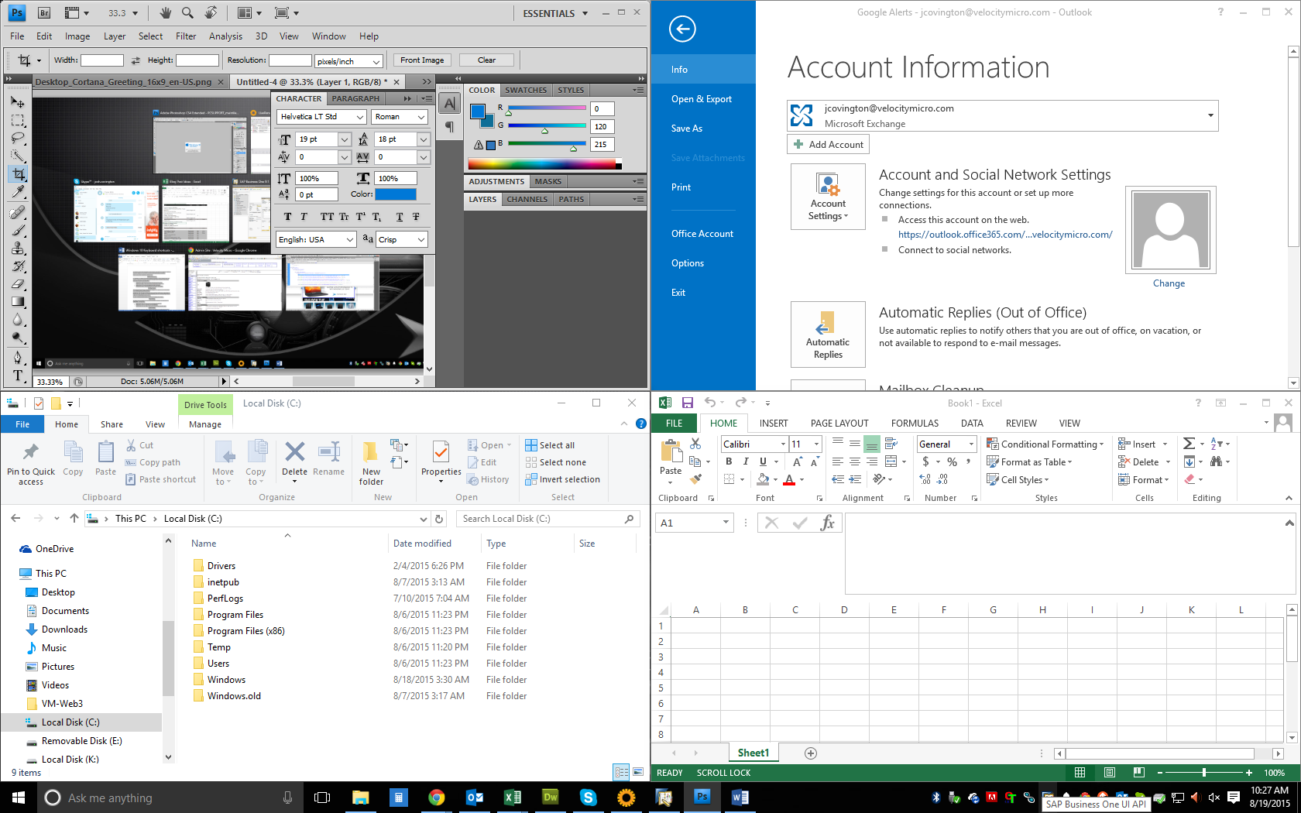Open Skype from the Windows taskbar
This screenshot has height=813, width=1301.
[588, 798]
